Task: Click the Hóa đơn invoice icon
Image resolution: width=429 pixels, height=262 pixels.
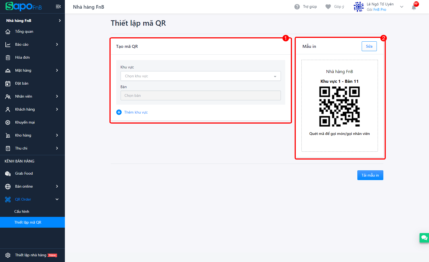Action: tap(8, 58)
